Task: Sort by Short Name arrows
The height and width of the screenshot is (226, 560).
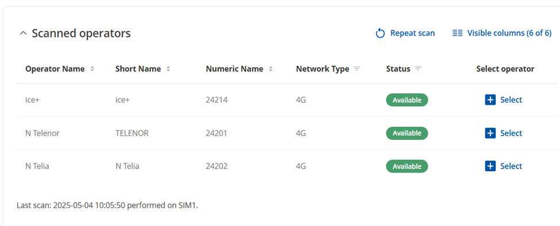Action: coord(168,69)
